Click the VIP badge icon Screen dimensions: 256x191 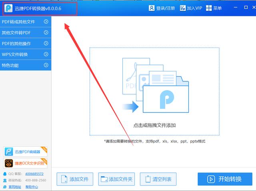coord(183,8)
